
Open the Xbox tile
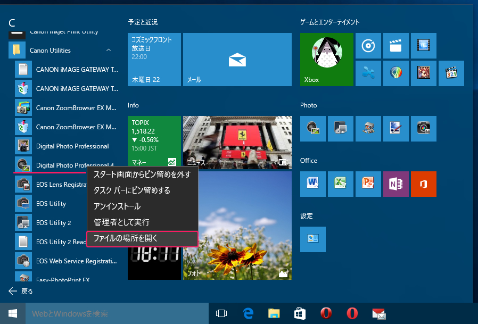click(326, 60)
